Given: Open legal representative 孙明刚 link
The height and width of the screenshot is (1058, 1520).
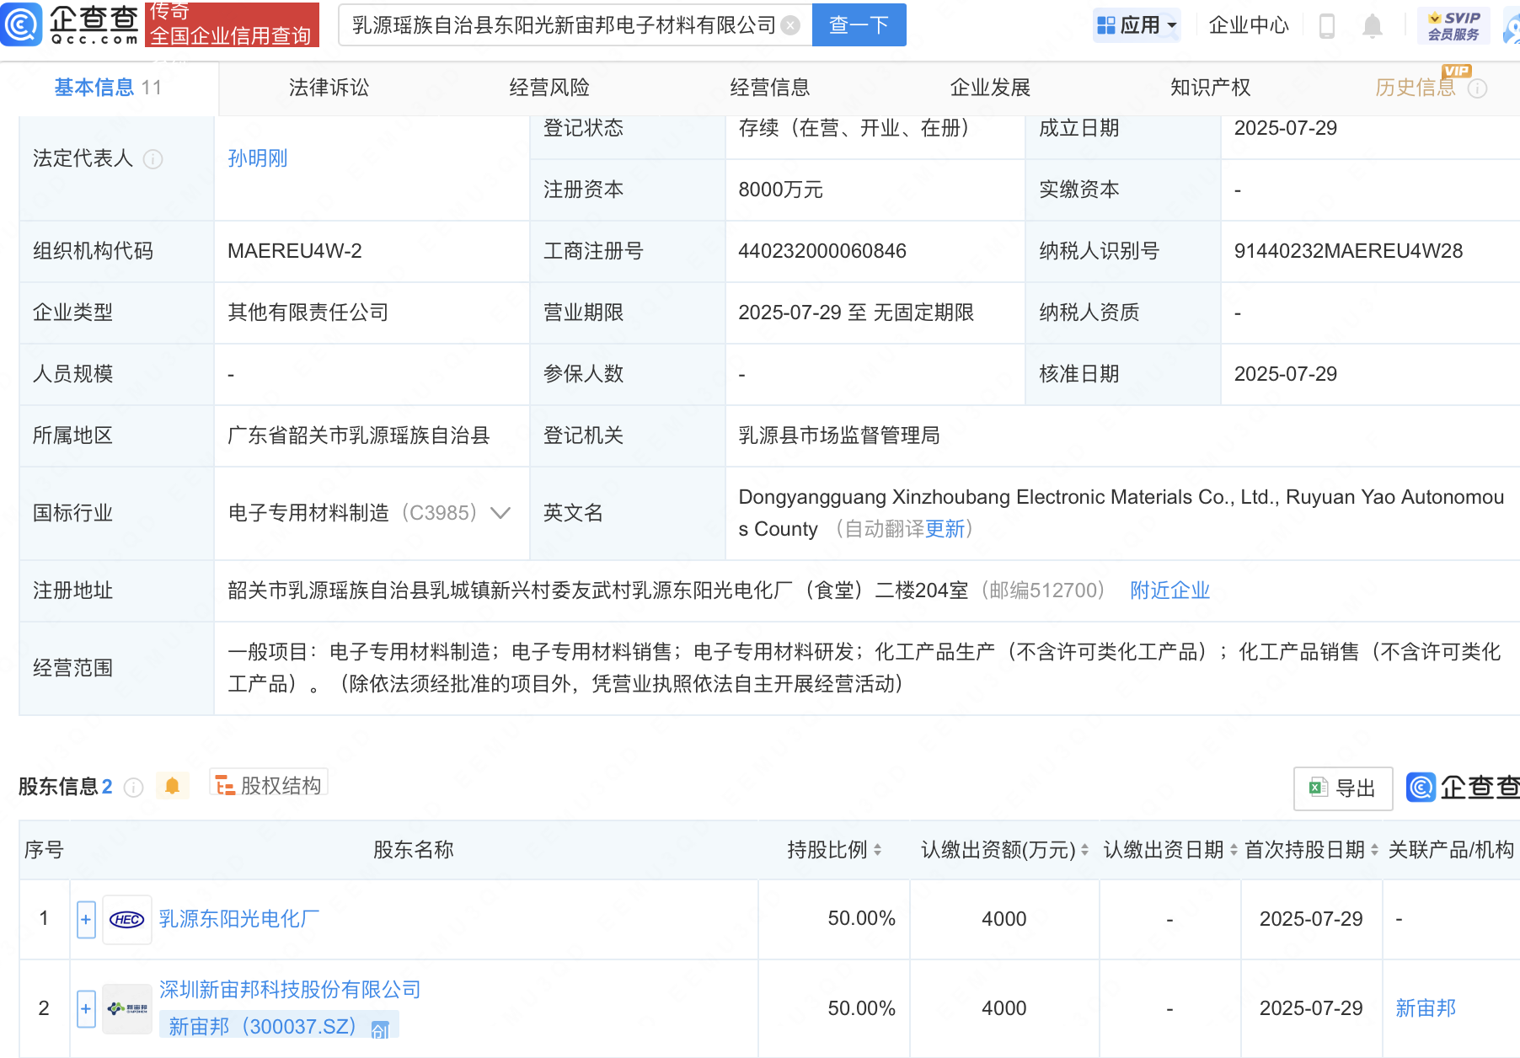Looking at the screenshot, I should (x=258, y=158).
